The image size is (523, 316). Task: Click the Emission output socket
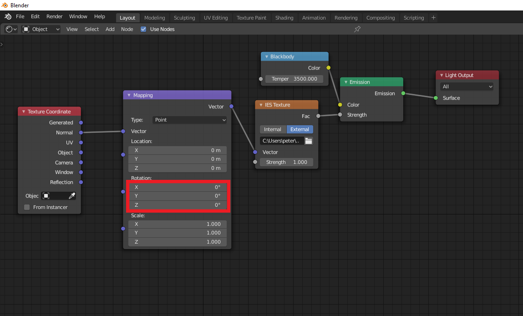click(x=403, y=93)
